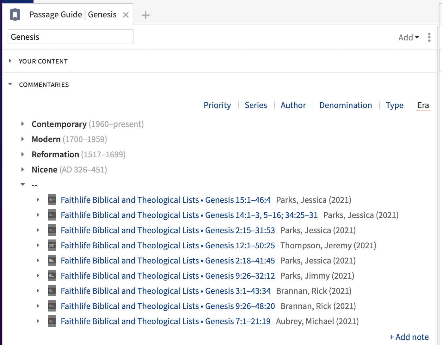Open Faithlife Lists link Genesis 9:26–48:20
Viewport: 442px width, 345px height.
[168, 306]
